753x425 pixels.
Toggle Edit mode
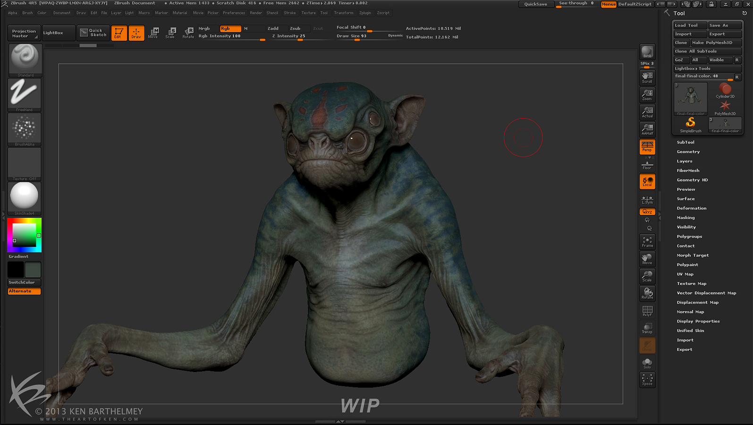(119, 33)
